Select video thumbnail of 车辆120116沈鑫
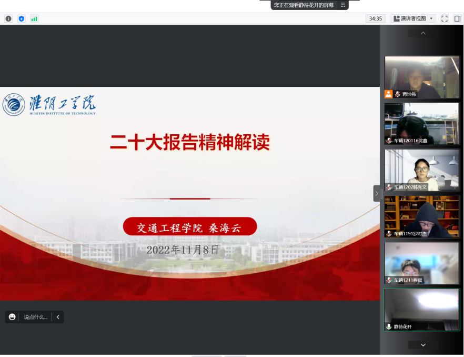The height and width of the screenshot is (357, 464). tap(422, 123)
